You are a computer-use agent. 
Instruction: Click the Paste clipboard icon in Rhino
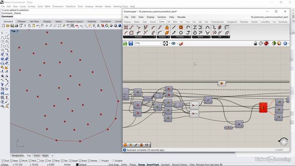tap(34, 26)
